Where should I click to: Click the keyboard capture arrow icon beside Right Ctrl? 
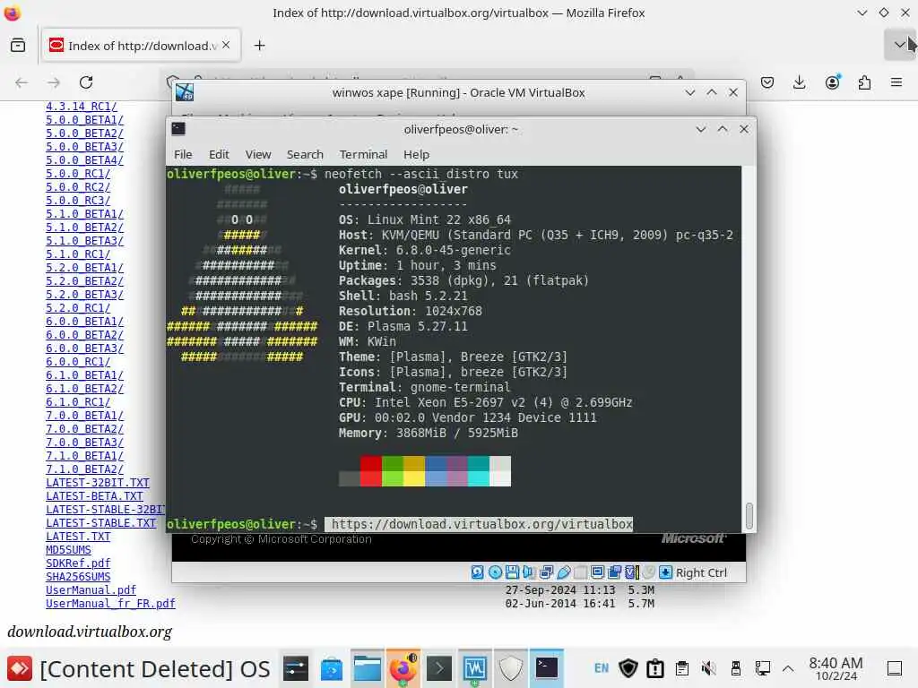click(666, 572)
